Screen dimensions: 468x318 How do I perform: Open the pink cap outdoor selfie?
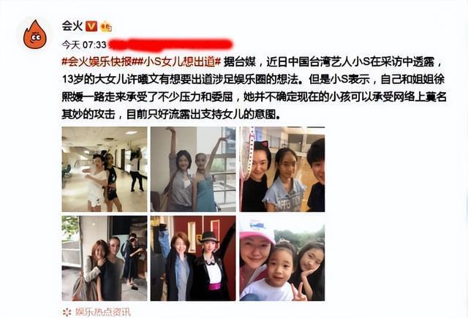coord(282,258)
